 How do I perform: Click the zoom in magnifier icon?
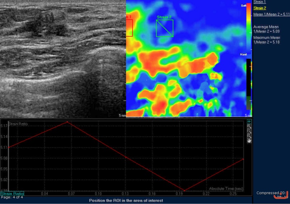point(249,126)
